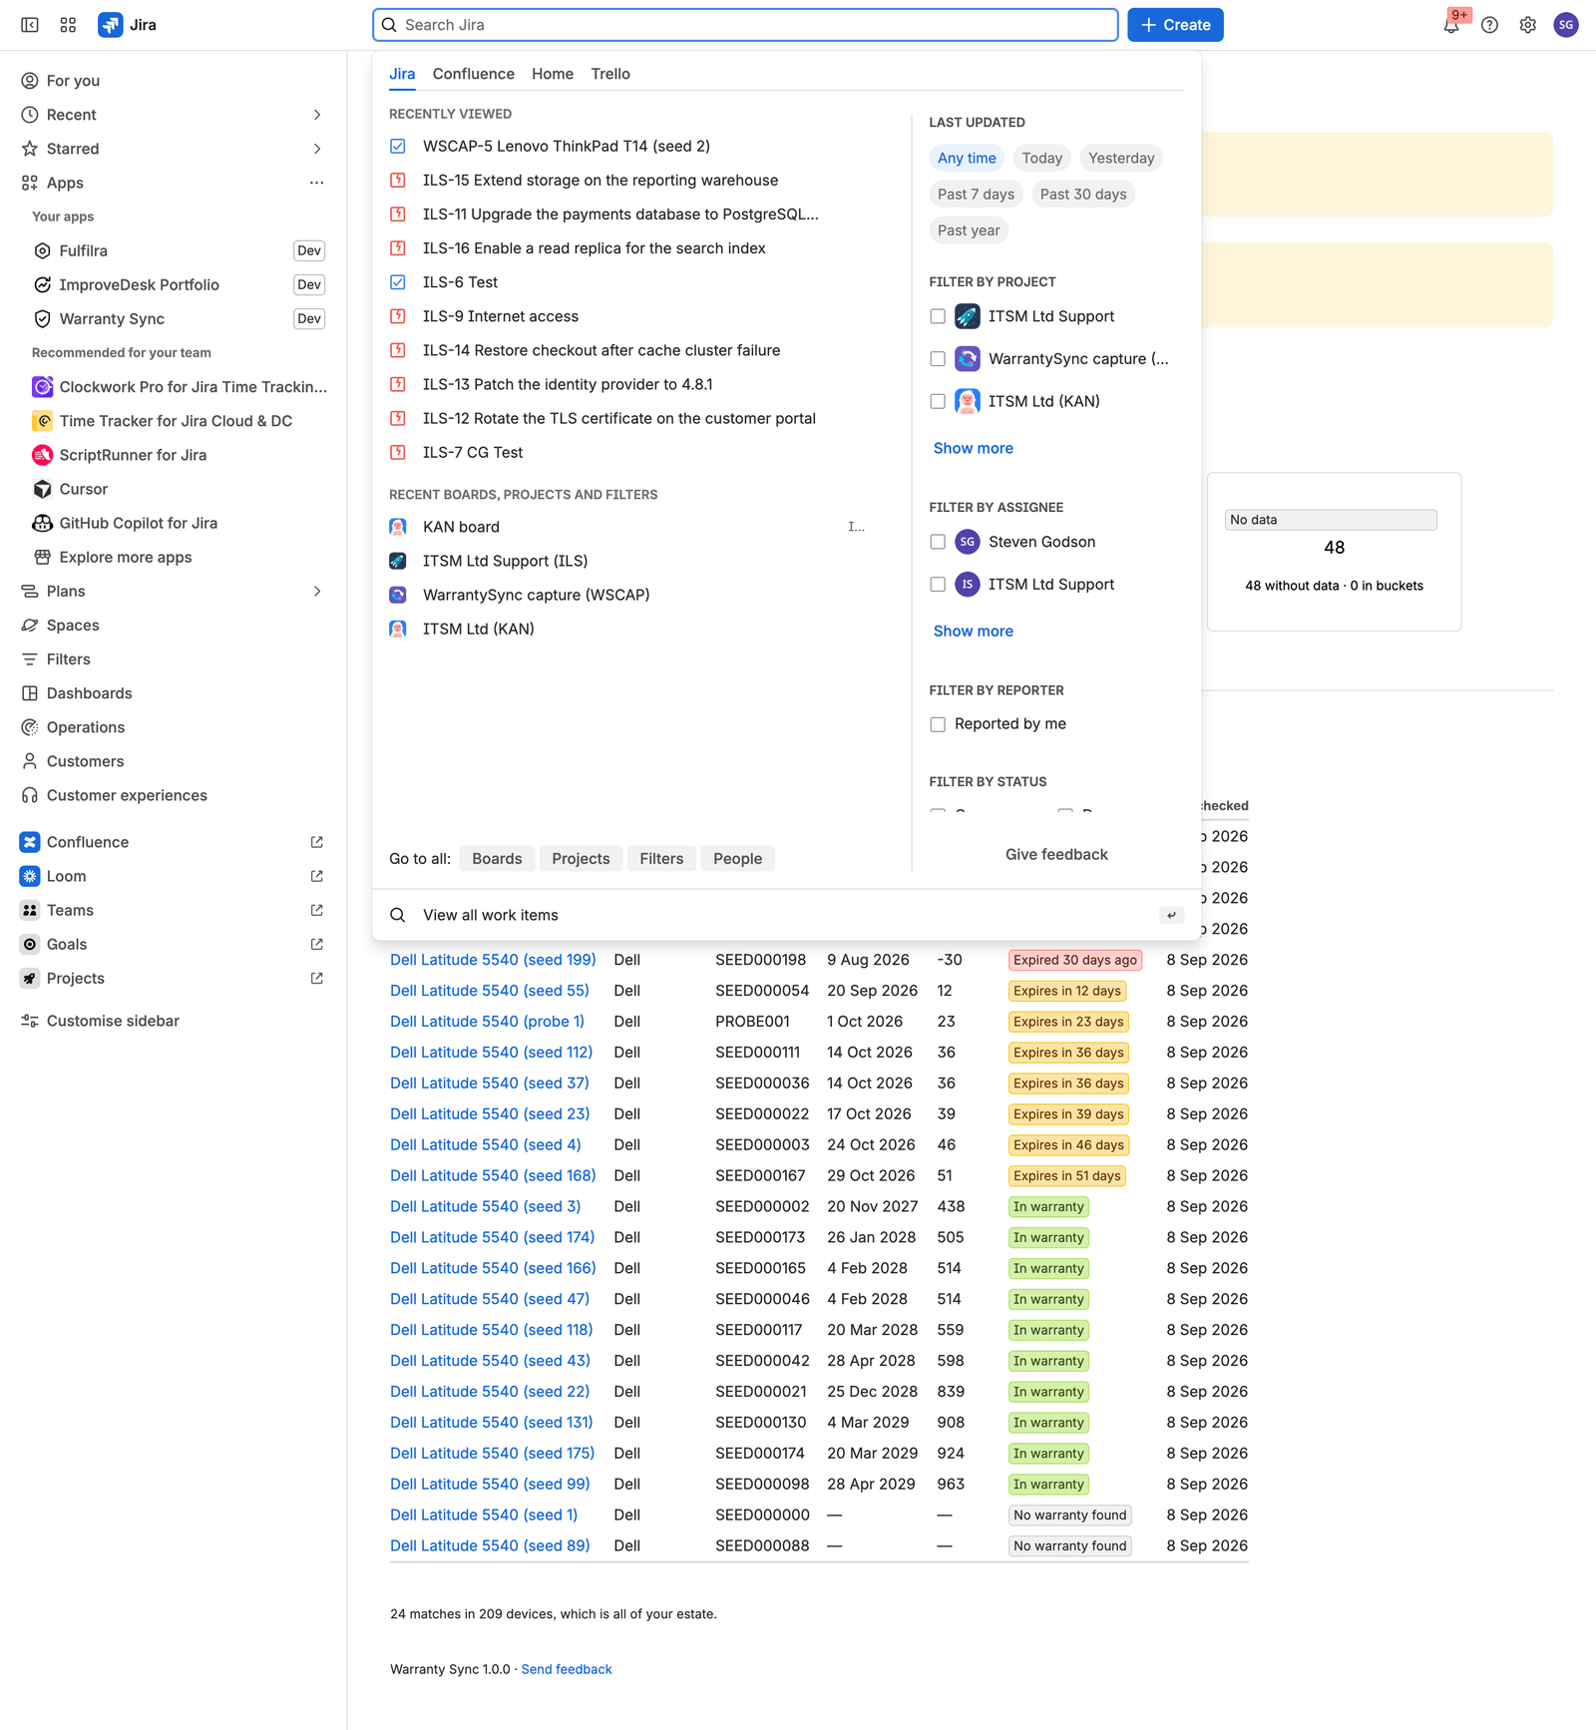Expand the Starred sidebar chevron
This screenshot has width=1596, height=1730.
point(316,149)
